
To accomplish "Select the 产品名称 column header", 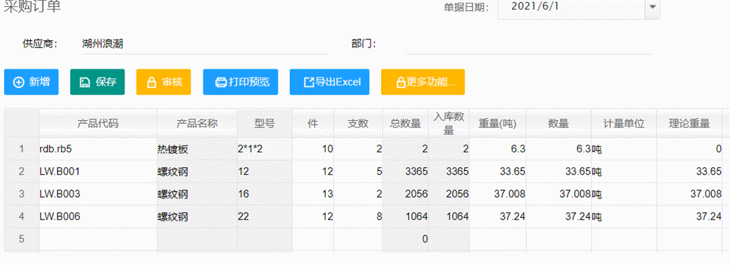I will pyautogui.click(x=197, y=124).
